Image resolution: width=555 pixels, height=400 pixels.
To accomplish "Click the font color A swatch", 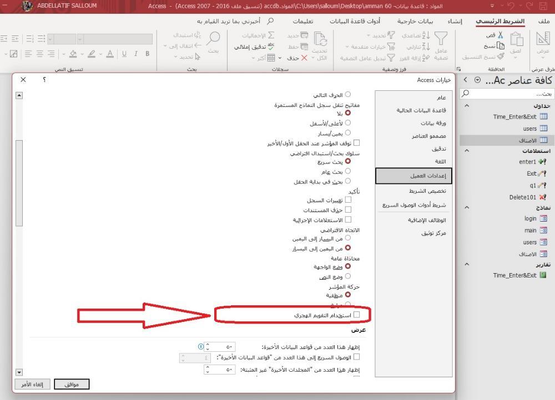I will (110, 54).
